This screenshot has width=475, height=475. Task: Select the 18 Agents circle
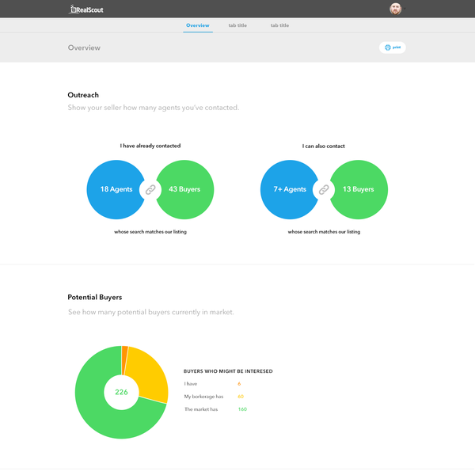(116, 189)
